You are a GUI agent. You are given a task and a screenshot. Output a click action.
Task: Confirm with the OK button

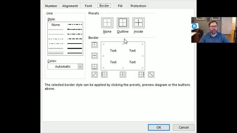[x=159, y=127]
